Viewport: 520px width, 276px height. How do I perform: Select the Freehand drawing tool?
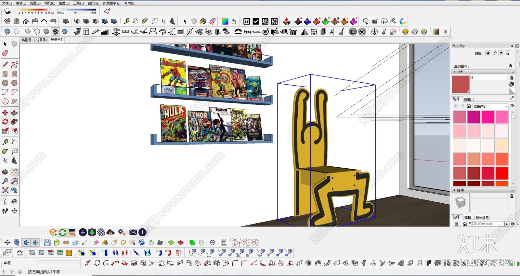coord(14,65)
